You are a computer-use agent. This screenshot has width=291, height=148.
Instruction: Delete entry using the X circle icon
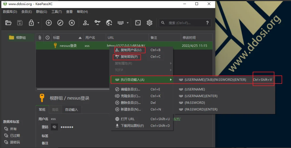(72, 23)
